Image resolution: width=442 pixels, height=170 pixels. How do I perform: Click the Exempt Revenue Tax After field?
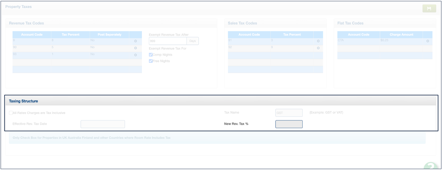tap(167, 41)
